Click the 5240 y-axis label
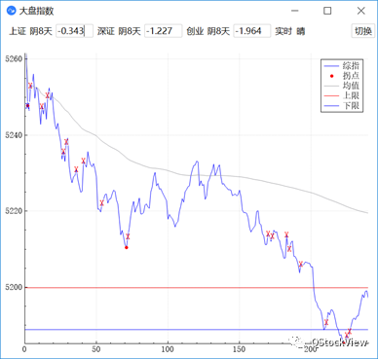The image size is (378, 359). pyautogui.click(x=14, y=135)
